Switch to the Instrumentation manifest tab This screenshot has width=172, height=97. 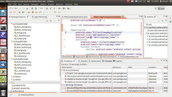[108, 57]
